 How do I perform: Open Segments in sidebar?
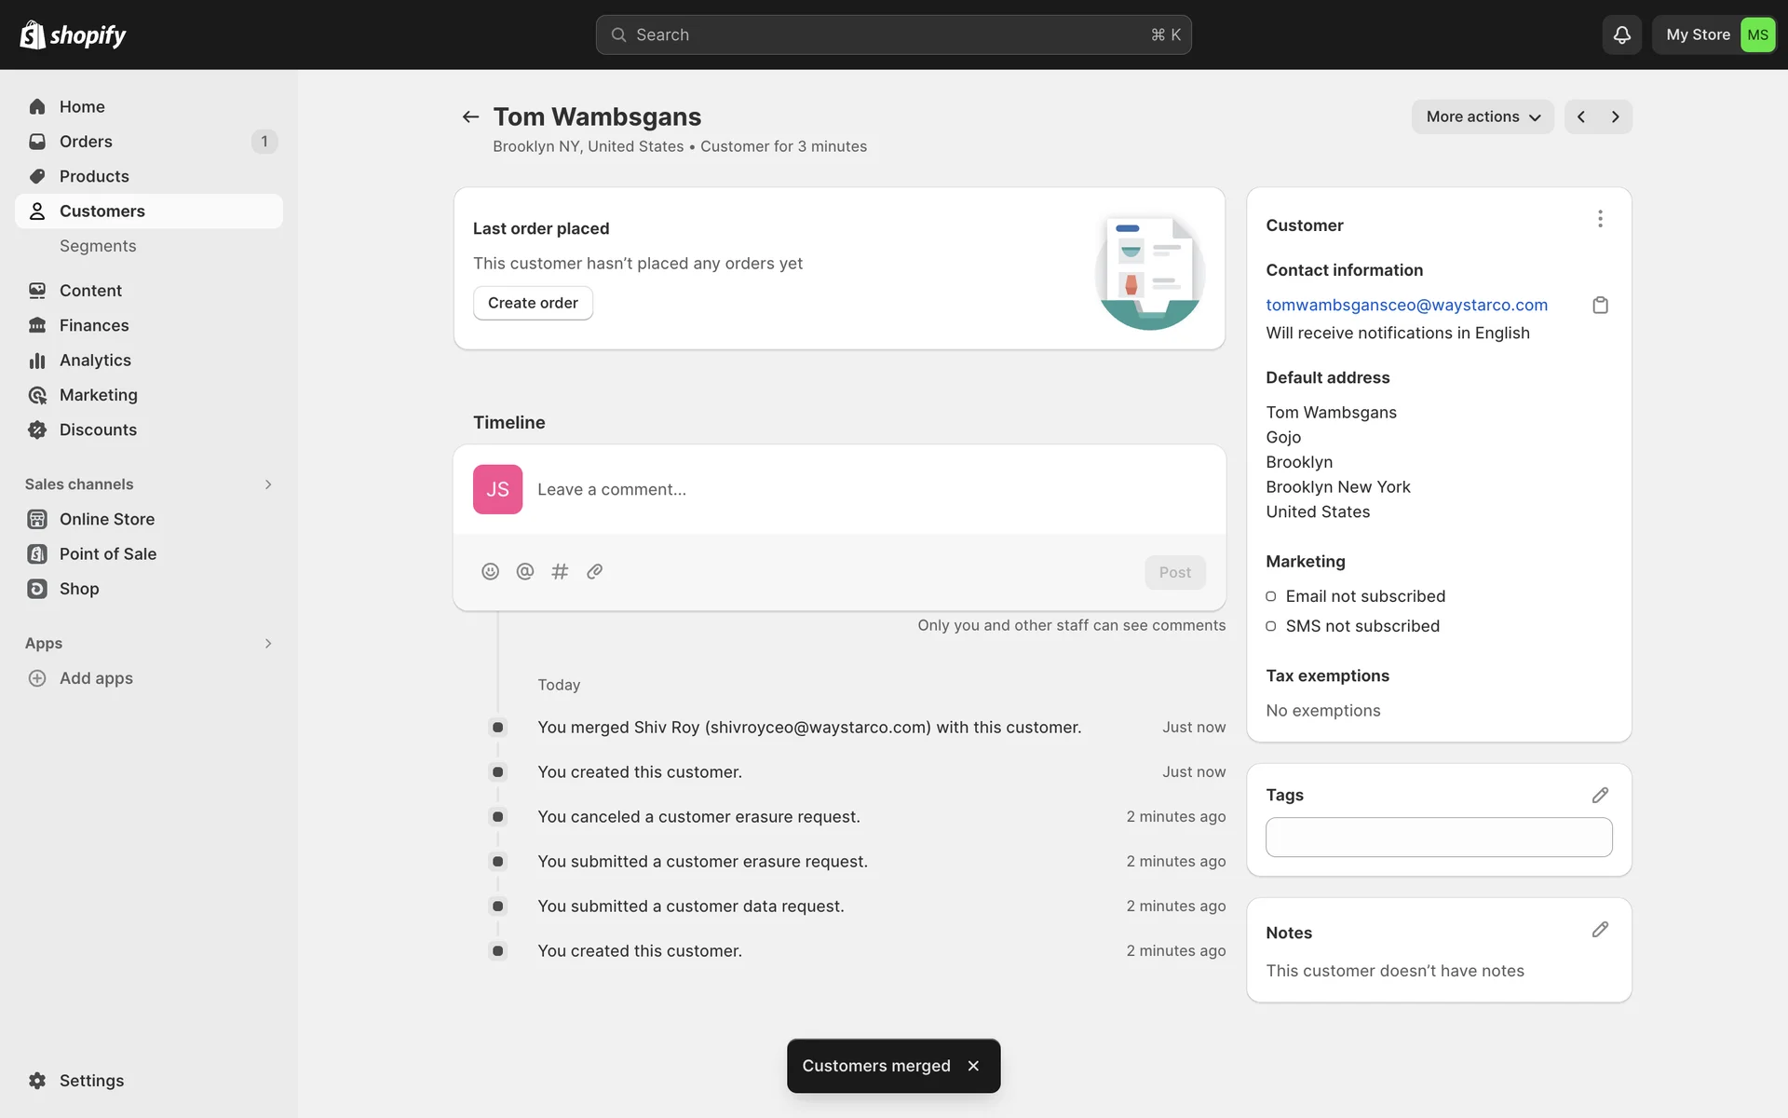tap(98, 246)
